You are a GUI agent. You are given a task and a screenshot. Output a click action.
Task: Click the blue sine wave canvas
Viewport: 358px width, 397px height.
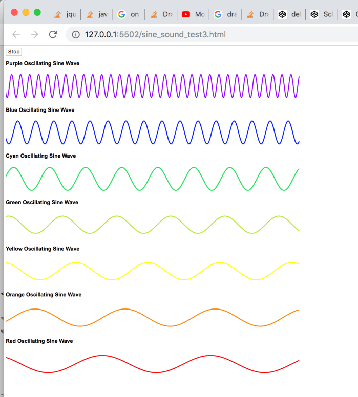click(x=152, y=132)
